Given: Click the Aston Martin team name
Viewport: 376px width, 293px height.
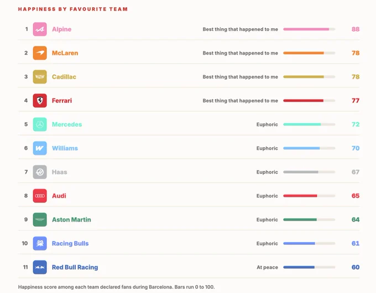Looking at the screenshot, I should click(71, 219).
